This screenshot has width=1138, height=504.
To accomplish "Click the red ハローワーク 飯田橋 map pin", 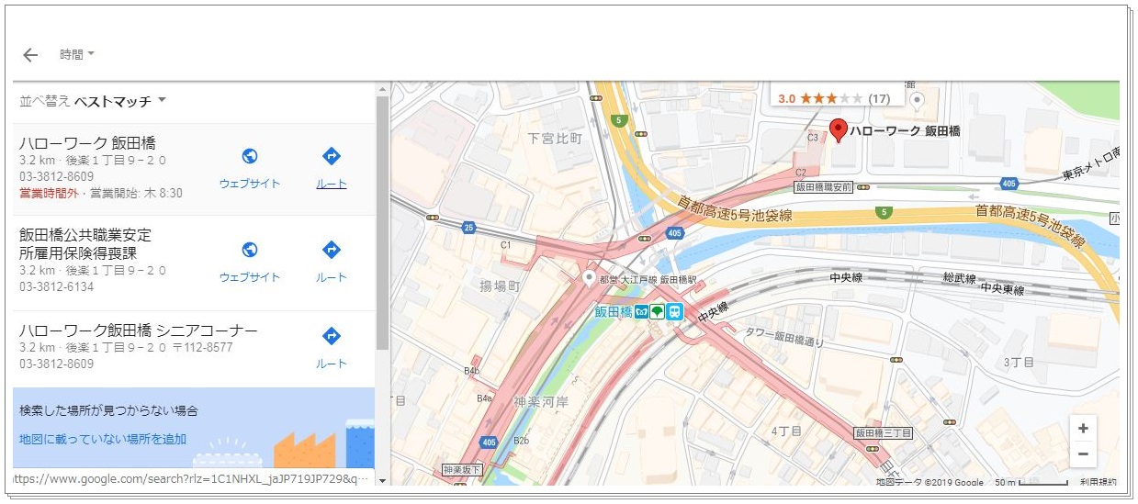I will tap(837, 129).
